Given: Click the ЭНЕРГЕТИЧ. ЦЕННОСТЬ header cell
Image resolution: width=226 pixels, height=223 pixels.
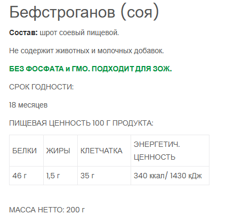Looking at the screenshot, I should click(x=170, y=151).
